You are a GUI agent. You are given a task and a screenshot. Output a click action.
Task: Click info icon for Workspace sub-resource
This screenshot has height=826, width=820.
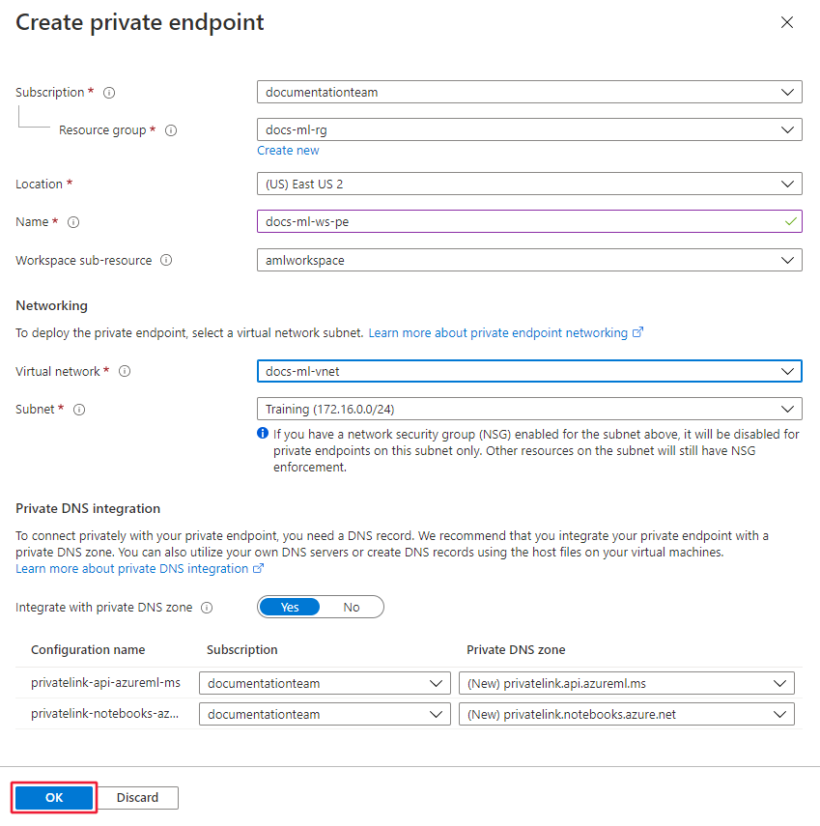(x=166, y=261)
